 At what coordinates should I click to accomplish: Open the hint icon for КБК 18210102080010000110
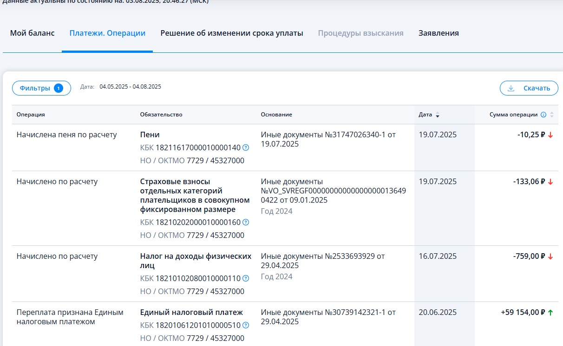click(x=246, y=278)
